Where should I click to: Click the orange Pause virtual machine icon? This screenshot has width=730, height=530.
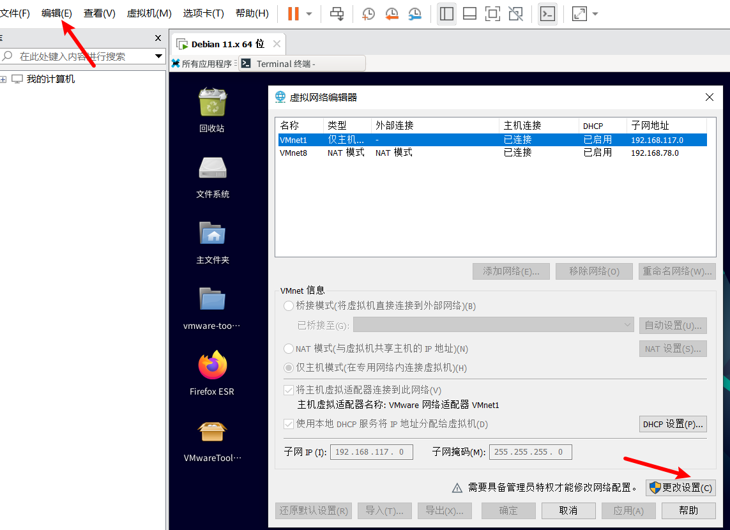pos(293,13)
